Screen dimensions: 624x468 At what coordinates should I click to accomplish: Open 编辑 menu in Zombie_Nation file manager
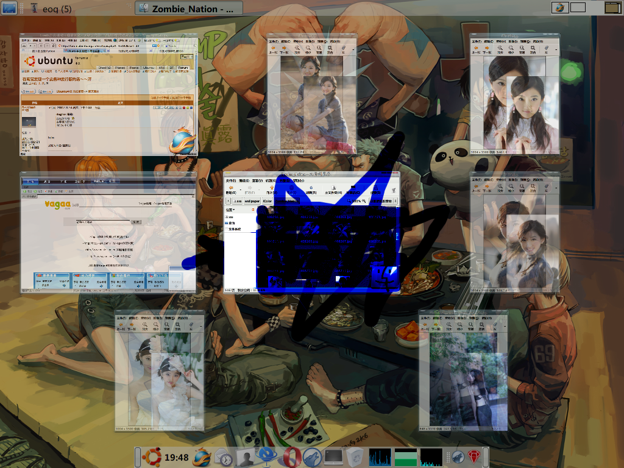pyautogui.click(x=244, y=180)
